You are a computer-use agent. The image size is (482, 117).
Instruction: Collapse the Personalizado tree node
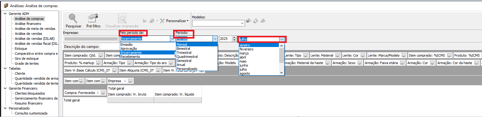point(5,108)
